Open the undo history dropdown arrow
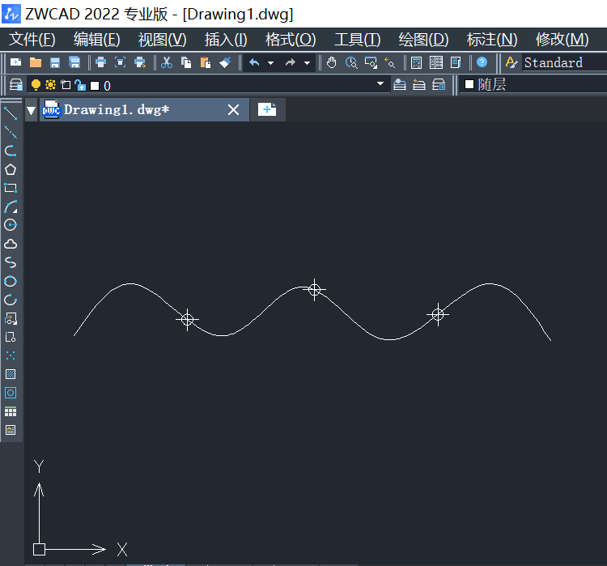The width and height of the screenshot is (607, 566). (x=270, y=62)
